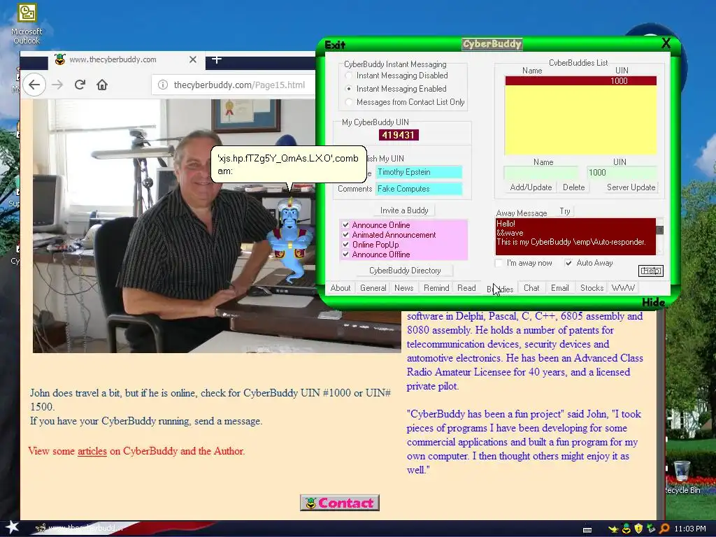The image size is (716, 537).
Task: Click the globe-on-ring tray icon
Action: coord(626,529)
